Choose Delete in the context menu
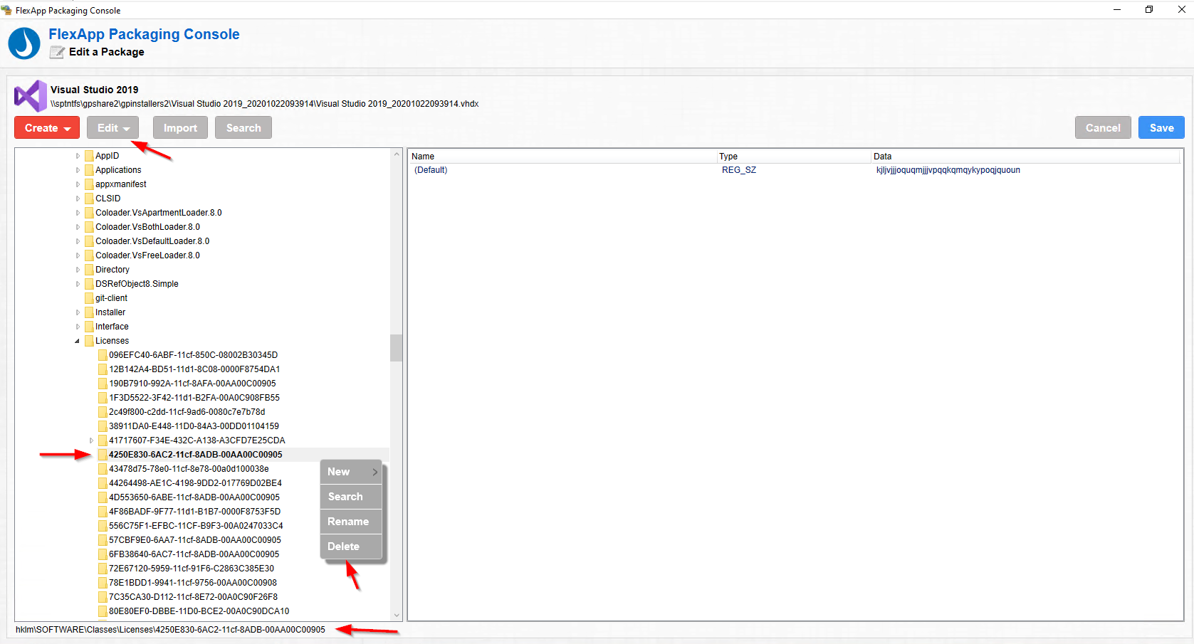This screenshot has width=1194, height=644. [351, 547]
